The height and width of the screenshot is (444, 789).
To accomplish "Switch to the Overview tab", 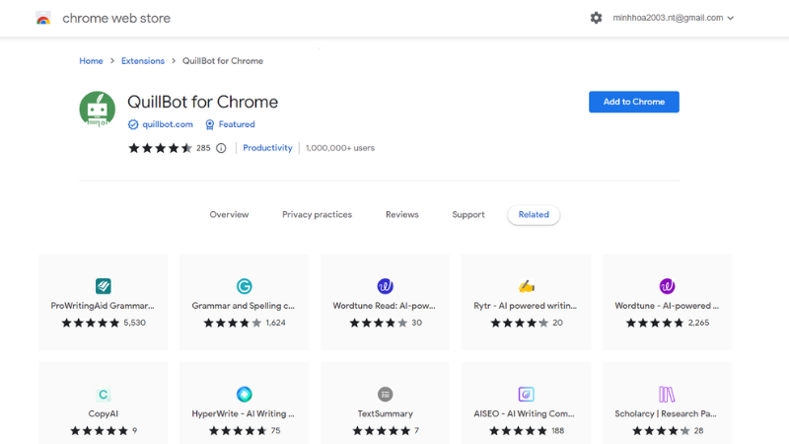I will pos(229,214).
